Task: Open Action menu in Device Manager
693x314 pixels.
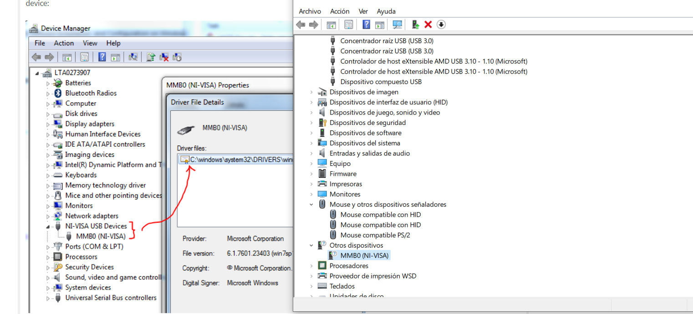Action: [x=64, y=43]
